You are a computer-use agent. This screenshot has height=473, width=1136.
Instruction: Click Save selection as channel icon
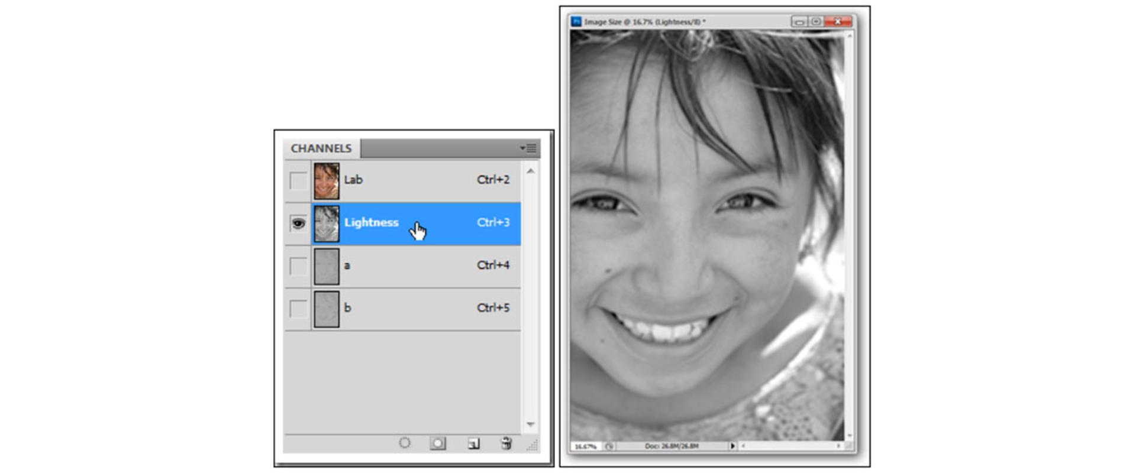(438, 443)
